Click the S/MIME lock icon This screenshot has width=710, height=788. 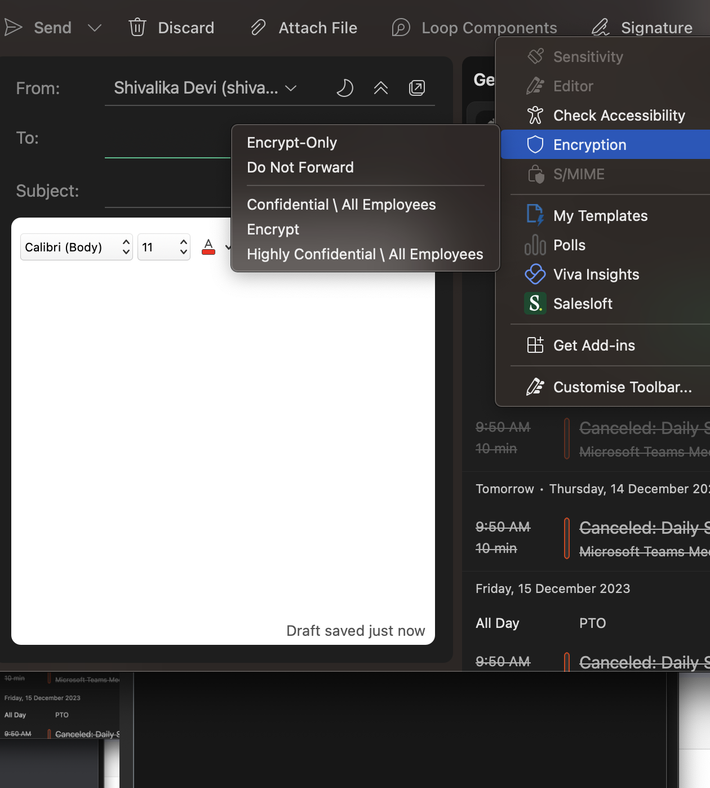[536, 174]
